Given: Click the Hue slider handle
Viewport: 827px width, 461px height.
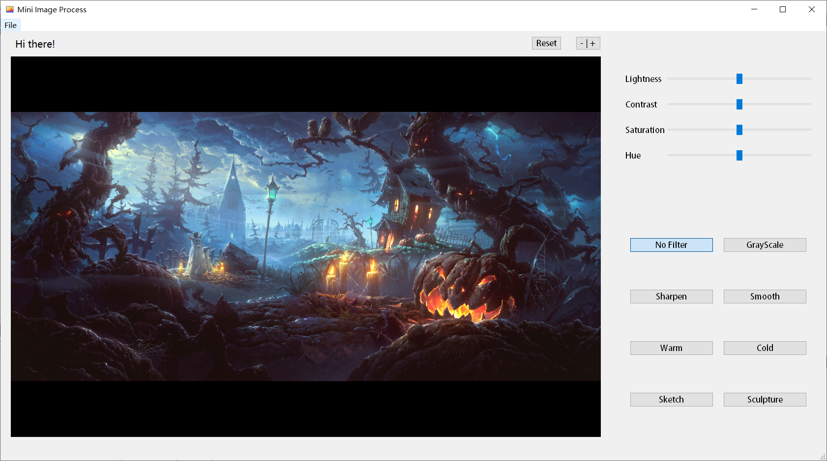Looking at the screenshot, I should (739, 155).
